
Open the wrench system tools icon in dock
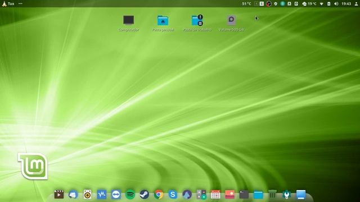coord(286,195)
